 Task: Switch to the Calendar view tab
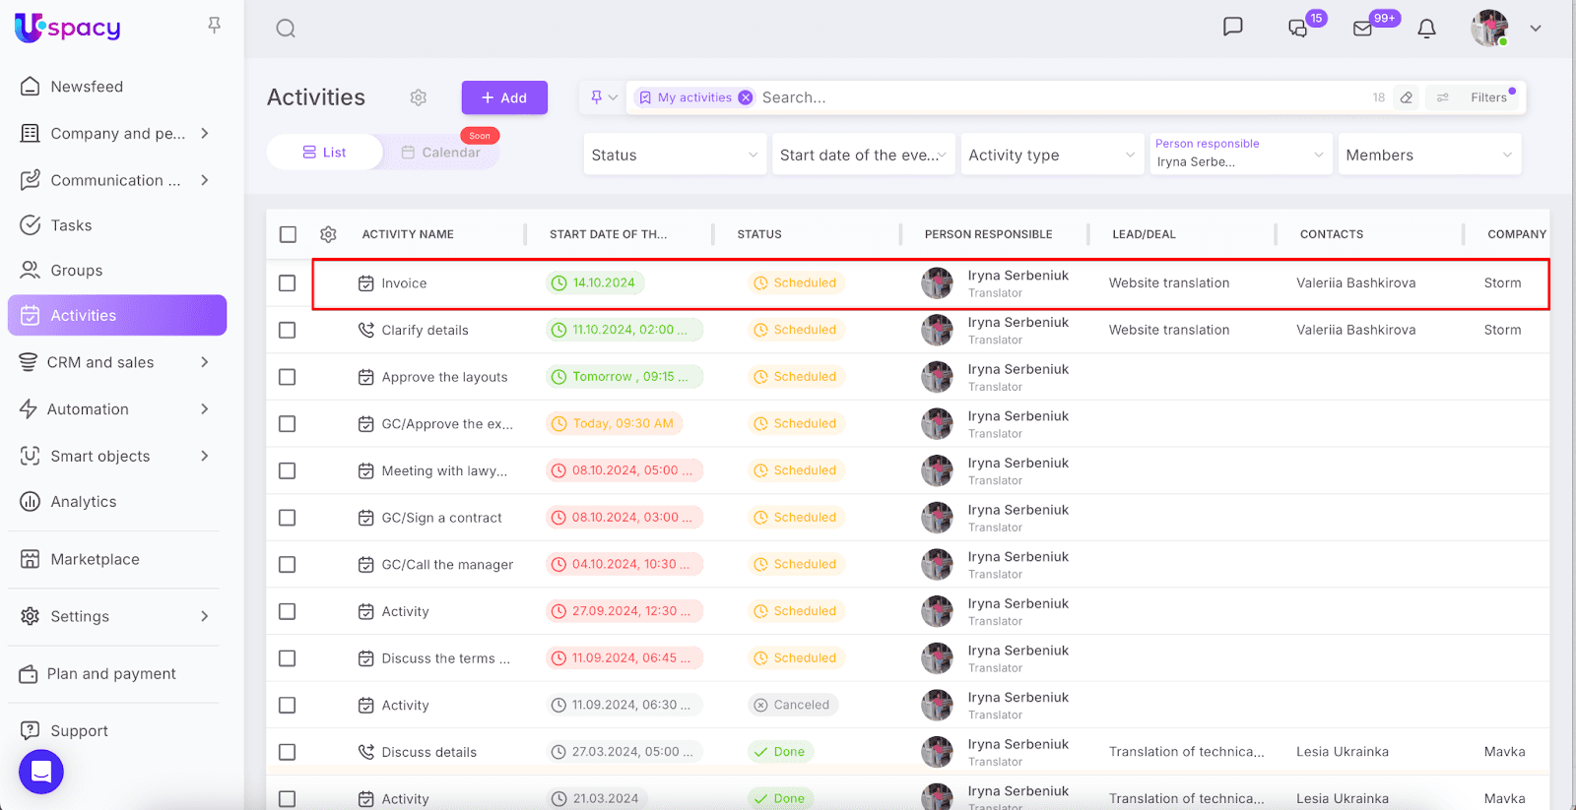[x=441, y=153]
